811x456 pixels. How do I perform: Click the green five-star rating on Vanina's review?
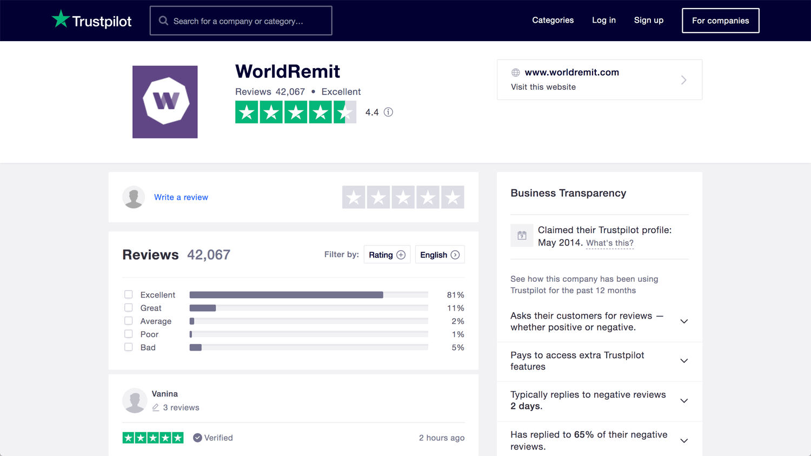(x=153, y=438)
